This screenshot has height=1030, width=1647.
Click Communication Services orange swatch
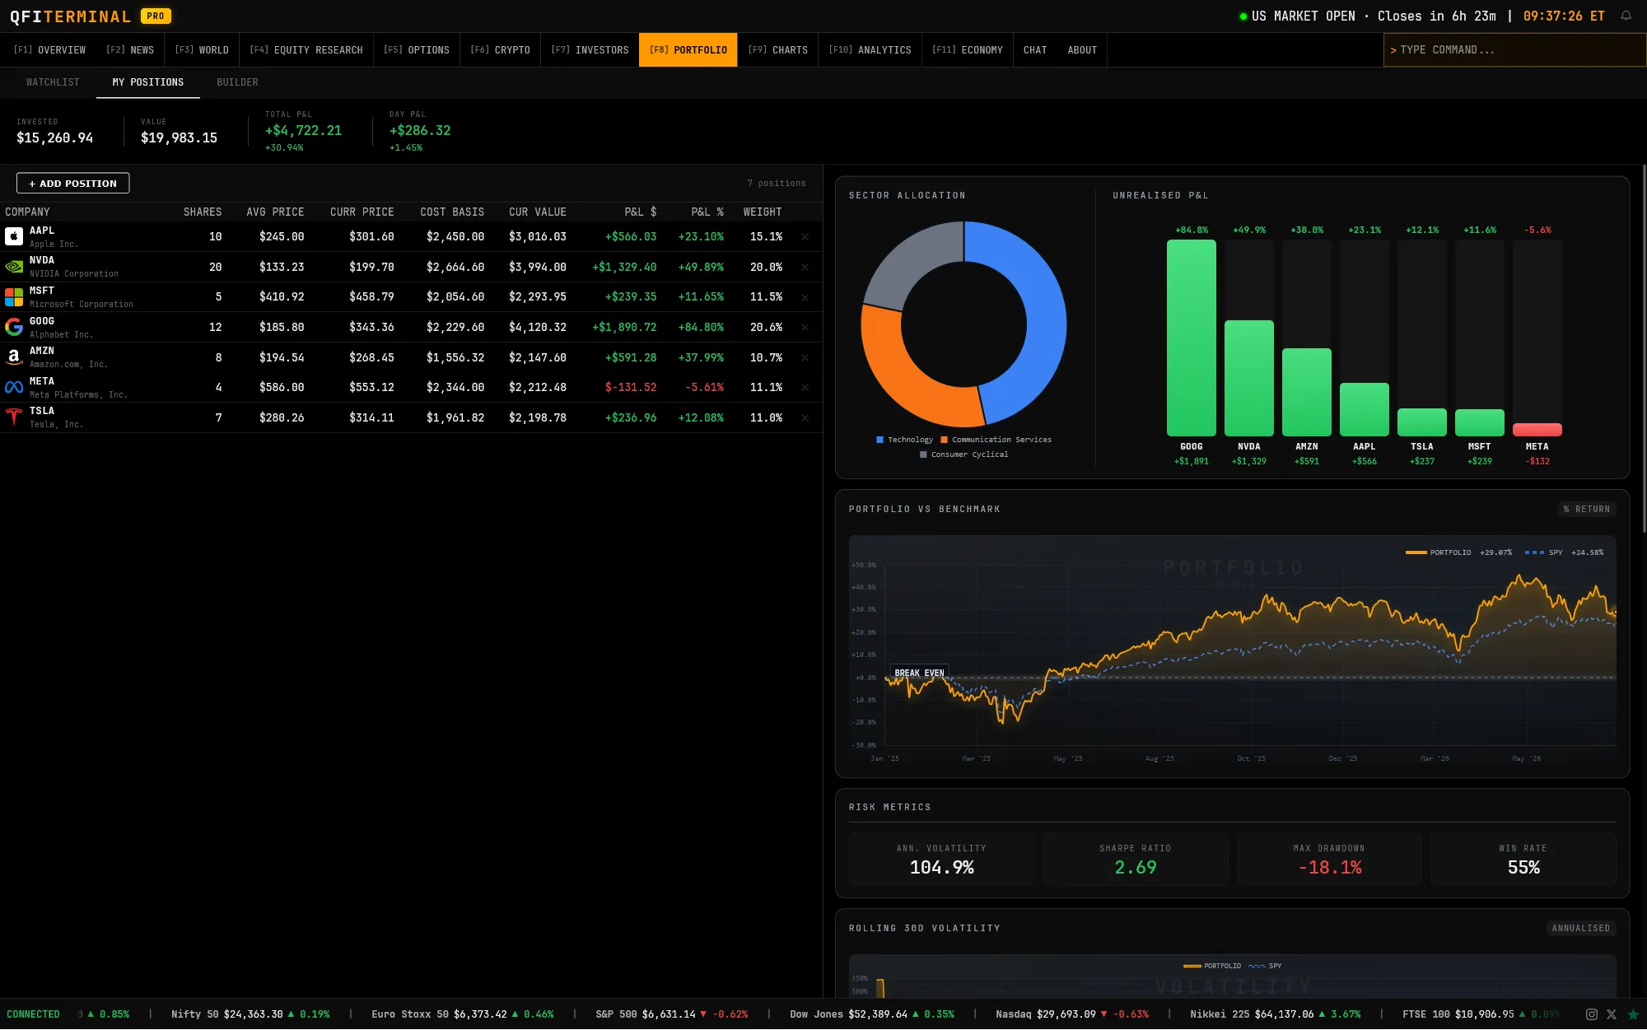[945, 440]
